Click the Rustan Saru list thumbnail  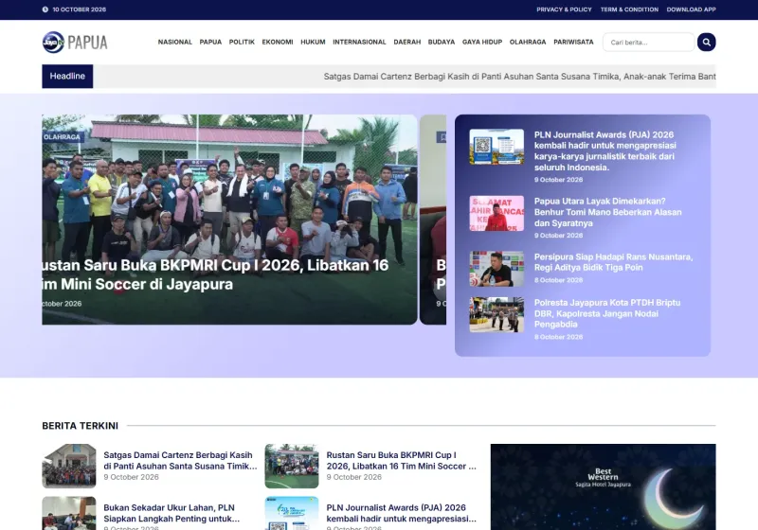pyautogui.click(x=292, y=467)
